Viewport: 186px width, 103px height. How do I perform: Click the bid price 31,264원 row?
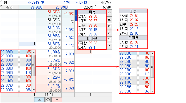click(x=49, y=54)
